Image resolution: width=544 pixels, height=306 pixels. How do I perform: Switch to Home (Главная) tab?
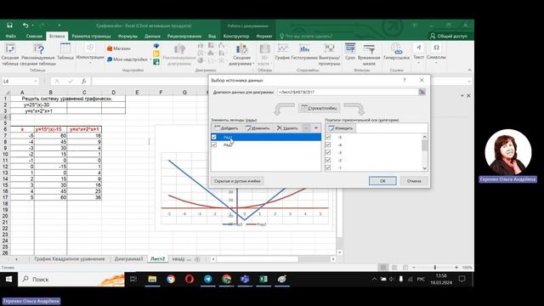(x=34, y=36)
